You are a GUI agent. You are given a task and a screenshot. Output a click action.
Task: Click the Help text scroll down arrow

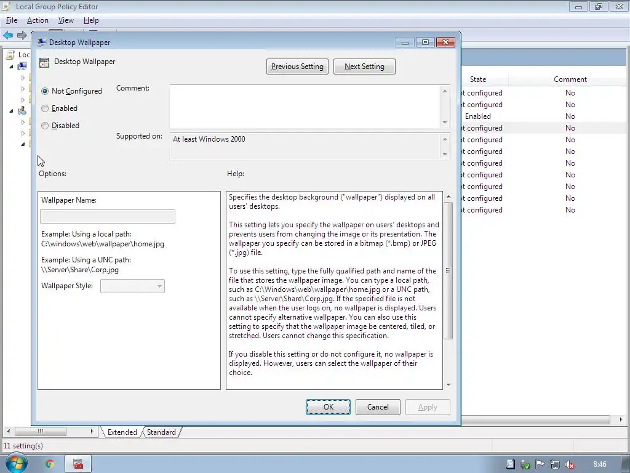click(449, 384)
